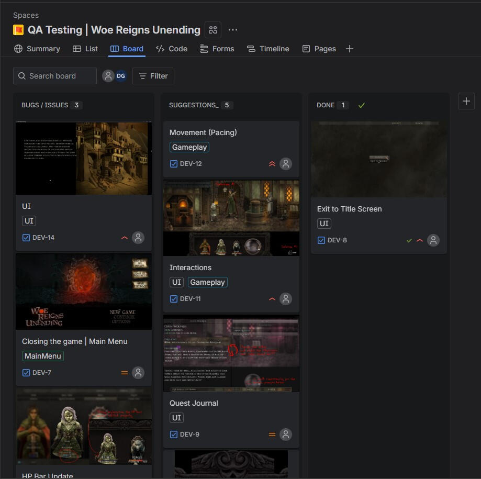The image size is (481, 479).
Task: Click the plus icon to add a view tab
Action: pos(350,49)
